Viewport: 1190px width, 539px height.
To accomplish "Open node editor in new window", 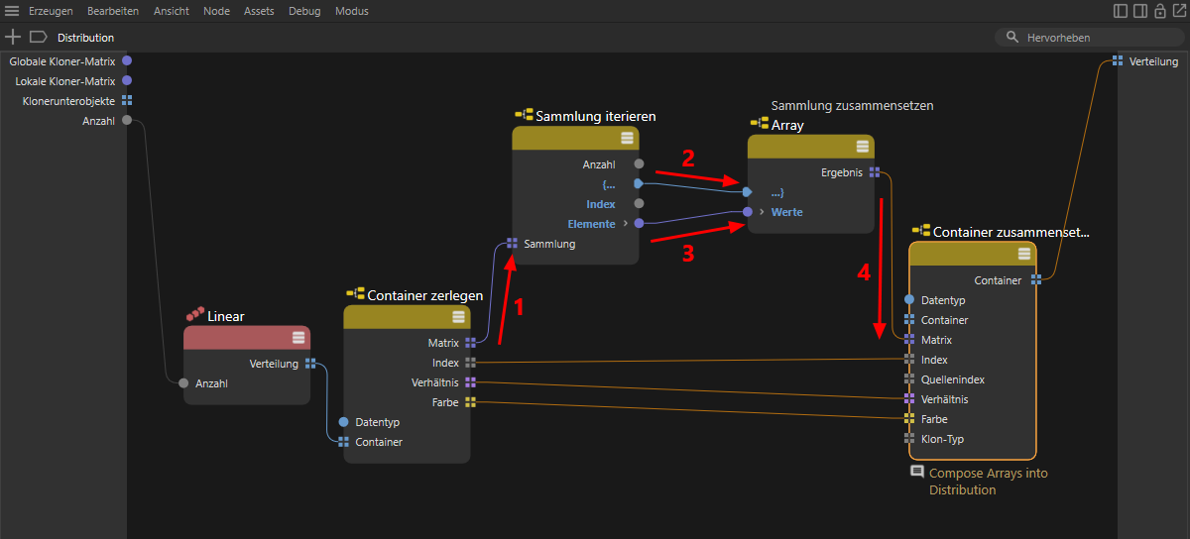I will pos(1178,11).
